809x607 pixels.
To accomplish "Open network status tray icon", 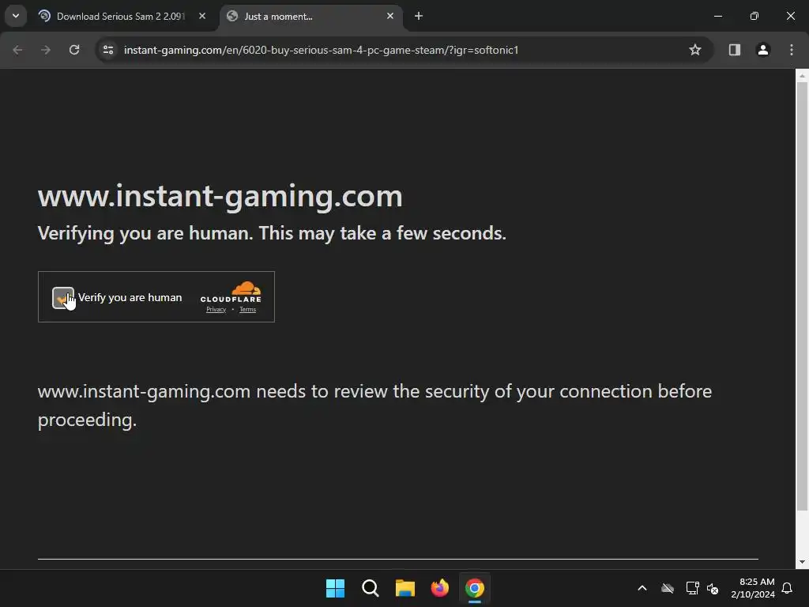I will tap(692, 588).
